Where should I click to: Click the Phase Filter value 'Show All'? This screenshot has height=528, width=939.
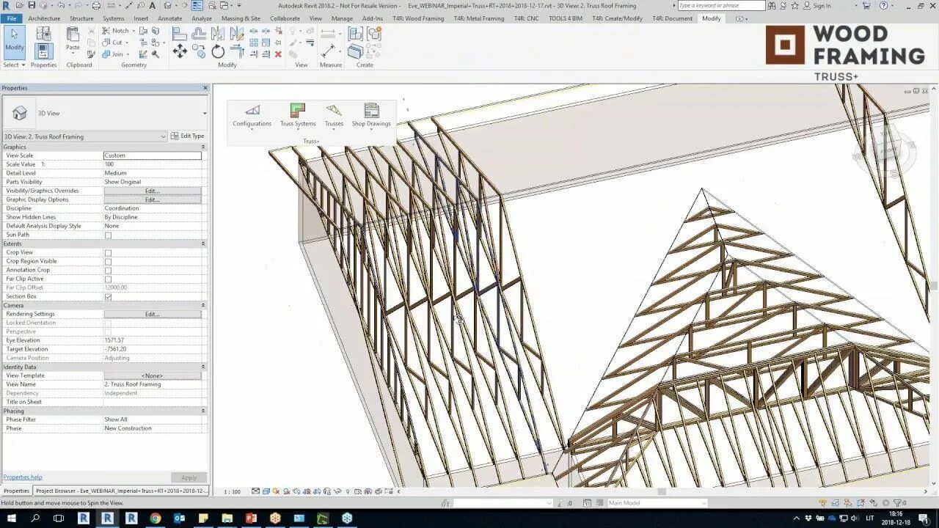tap(153, 419)
